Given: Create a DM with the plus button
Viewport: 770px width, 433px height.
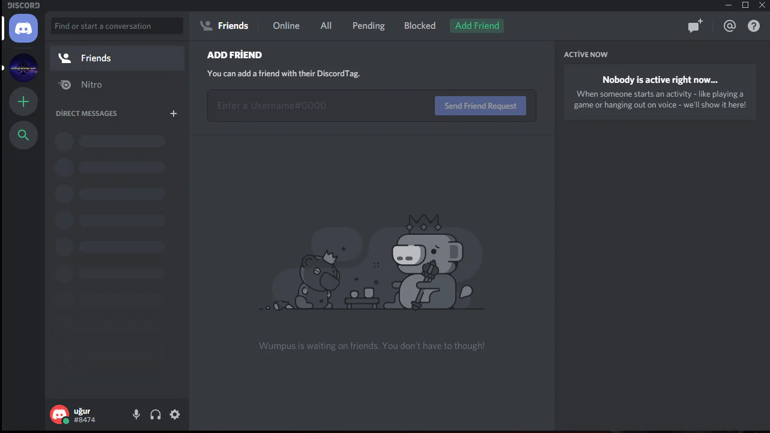Looking at the screenshot, I should pyautogui.click(x=174, y=114).
